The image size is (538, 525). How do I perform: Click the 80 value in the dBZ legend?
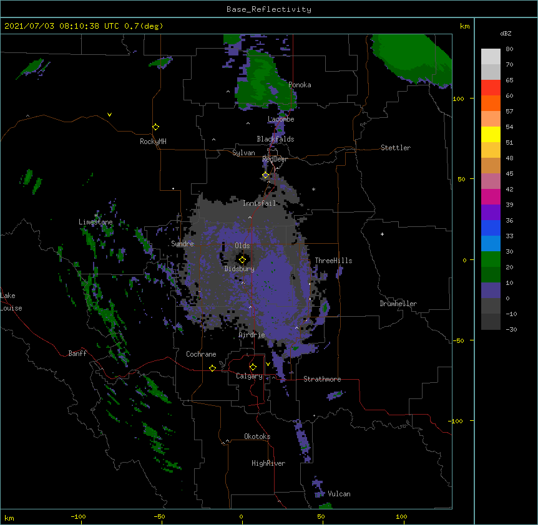click(509, 49)
